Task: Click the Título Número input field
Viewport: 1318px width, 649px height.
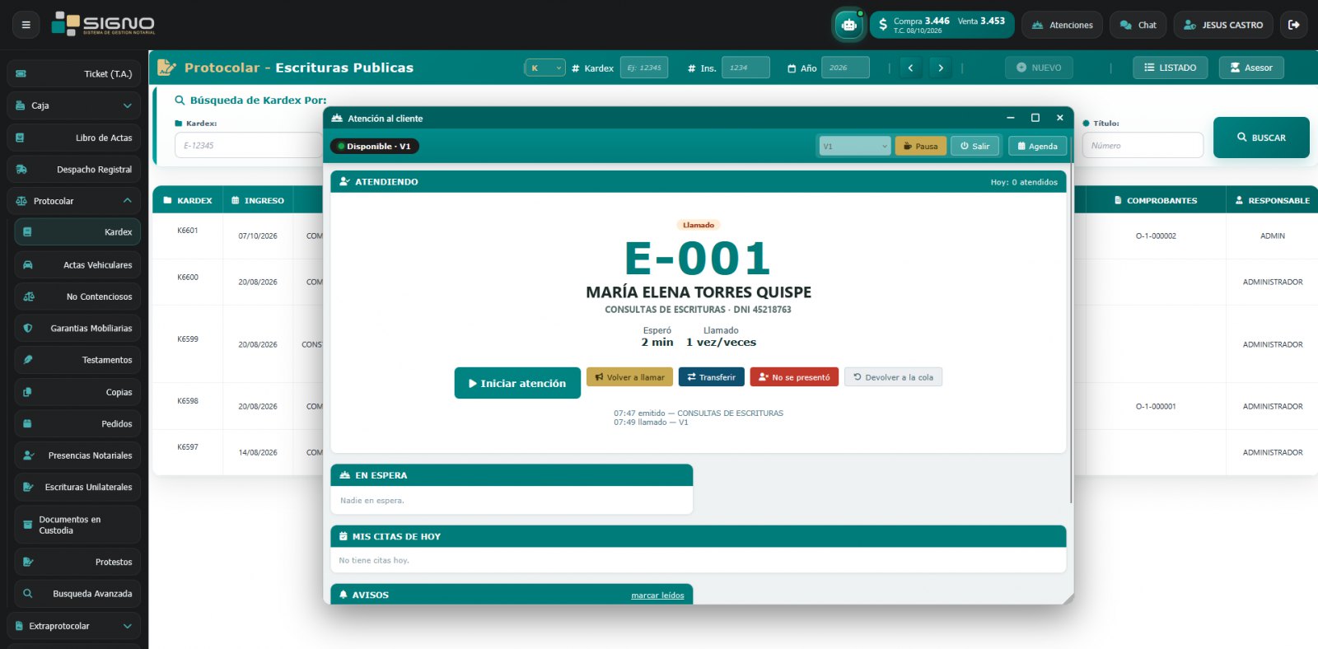Action: pyautogui.click(x=1143, y=146)
